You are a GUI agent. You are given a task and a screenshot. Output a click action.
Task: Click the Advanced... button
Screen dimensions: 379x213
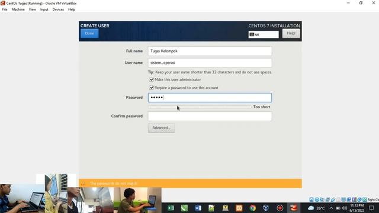[x=162, y=128]
